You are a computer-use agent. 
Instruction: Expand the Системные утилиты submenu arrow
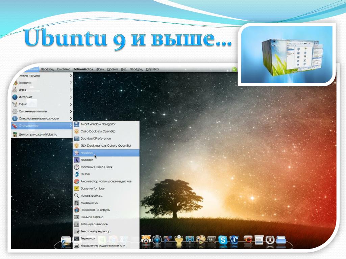71,111
